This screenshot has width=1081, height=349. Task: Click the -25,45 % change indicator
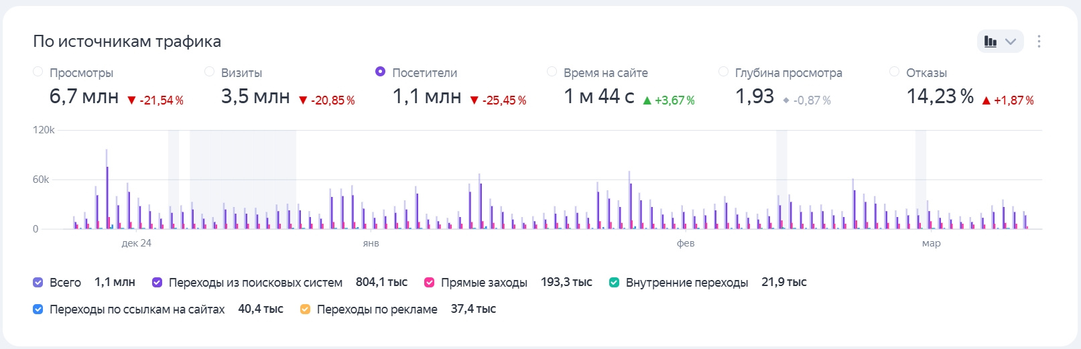pyautogui.click(x=498, y=100)
